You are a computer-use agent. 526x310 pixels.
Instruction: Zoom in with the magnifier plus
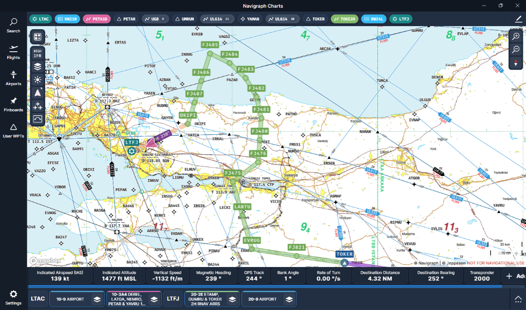[x=516, y=36]
